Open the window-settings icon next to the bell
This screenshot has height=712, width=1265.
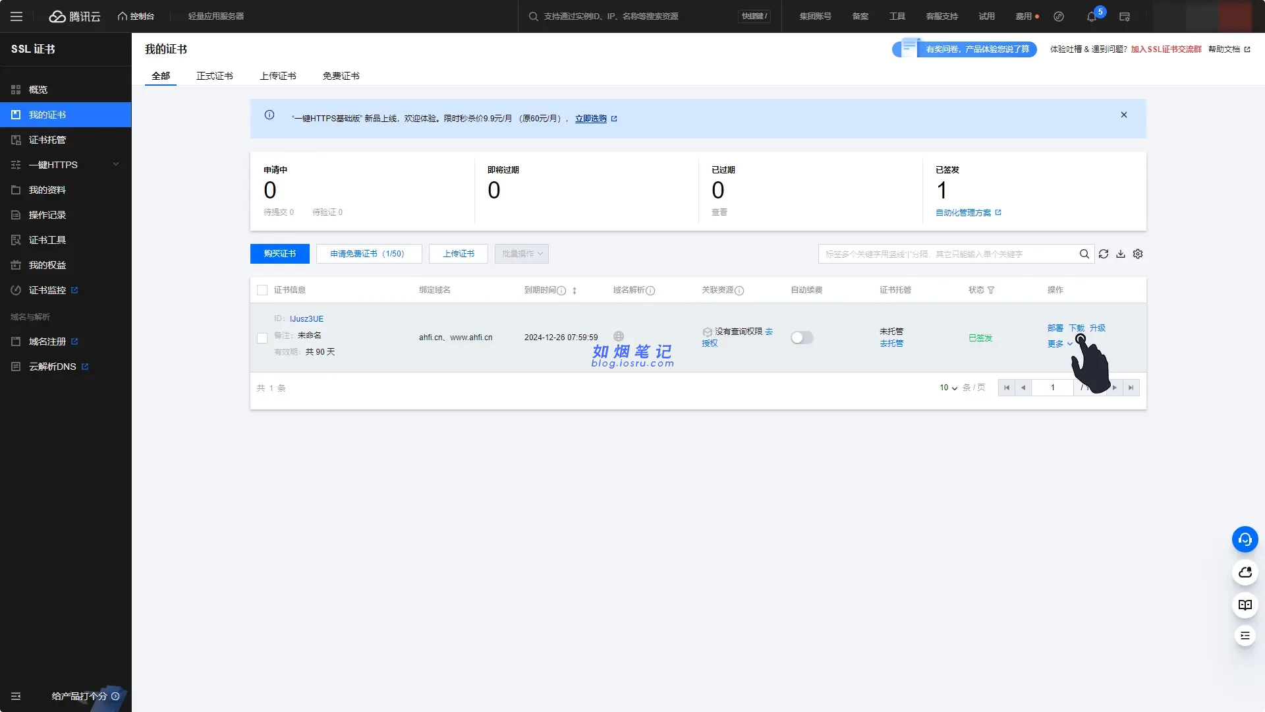[x=1125, y=16]
